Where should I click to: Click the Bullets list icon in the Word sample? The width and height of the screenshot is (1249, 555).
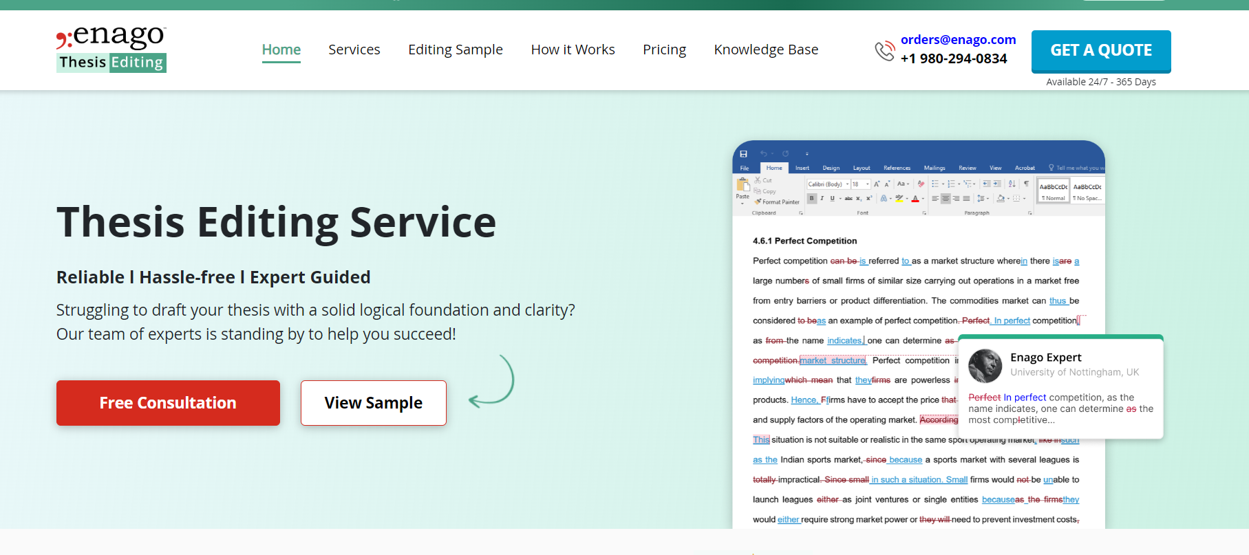pos(935,184)
